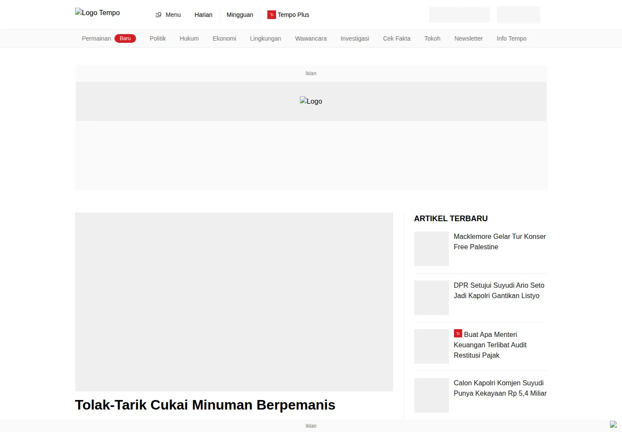The image size is (622, 432).
Task: Open the Info Tempo section
Action: point(511,38)
